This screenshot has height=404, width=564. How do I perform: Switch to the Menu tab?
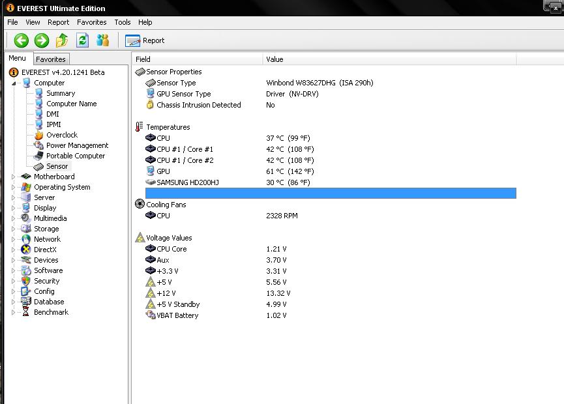pos(17,58)
